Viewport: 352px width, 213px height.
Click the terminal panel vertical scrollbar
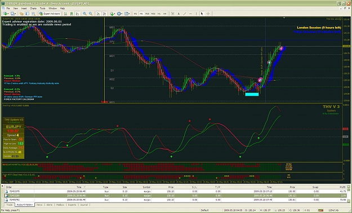pos(349,194)
